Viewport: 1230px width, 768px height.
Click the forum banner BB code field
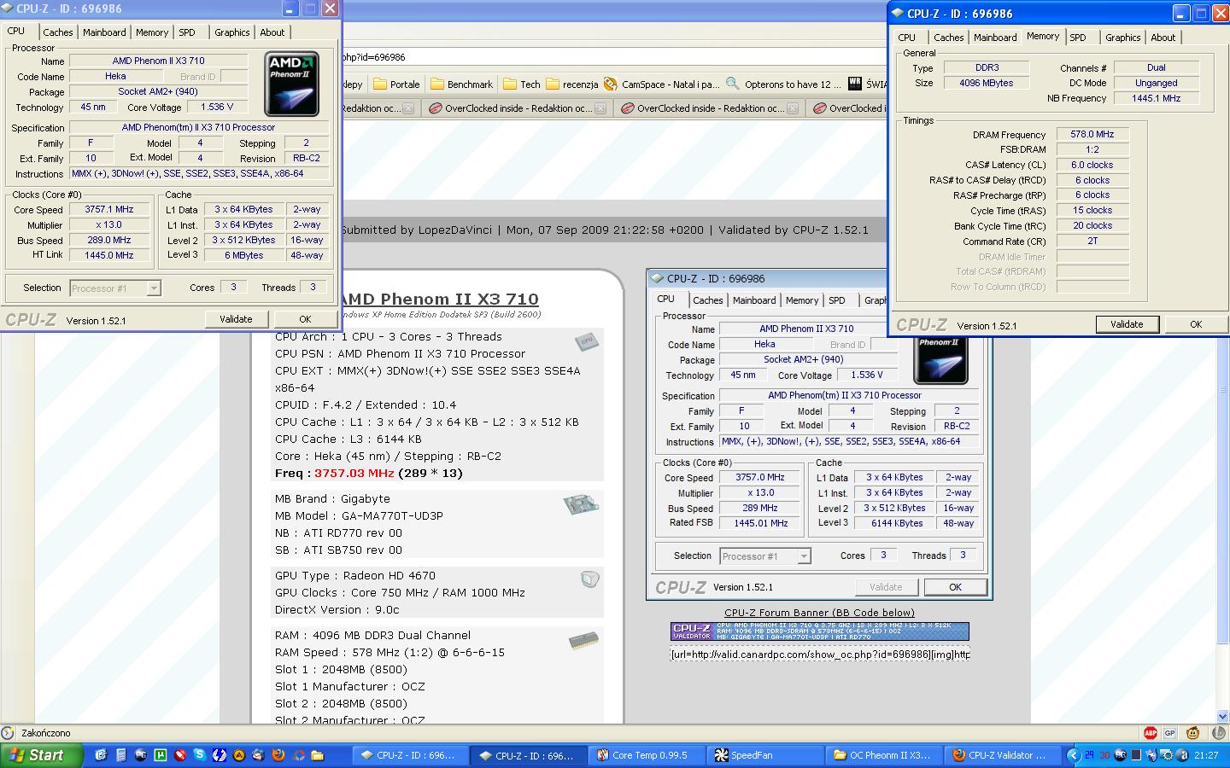tap(819, 655)
